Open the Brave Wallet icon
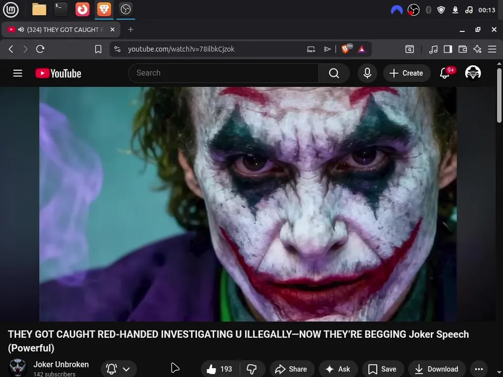The width and height of the screenshot is (503, 377). click(x=463, y=49)
